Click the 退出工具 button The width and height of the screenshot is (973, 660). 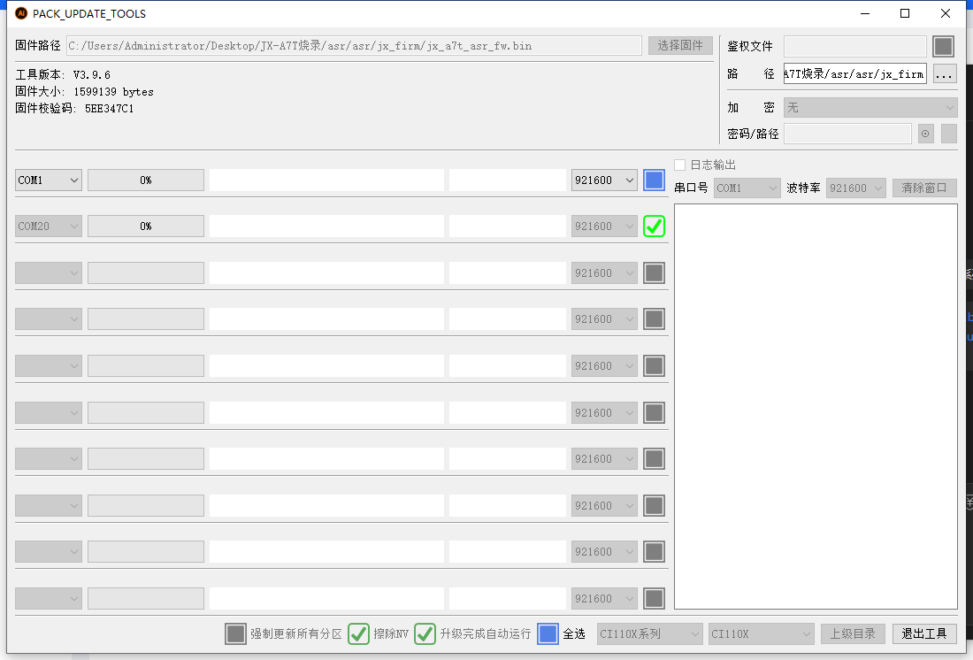coord(924,633)
